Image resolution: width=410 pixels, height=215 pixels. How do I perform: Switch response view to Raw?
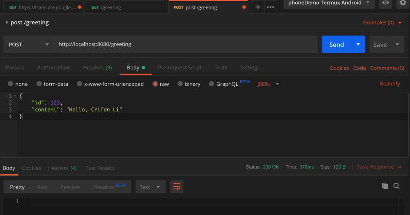tap(43, 187)
